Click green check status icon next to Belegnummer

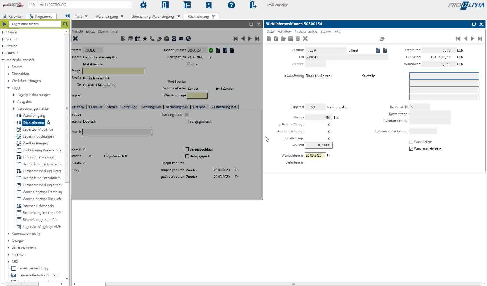coord(211,50)
